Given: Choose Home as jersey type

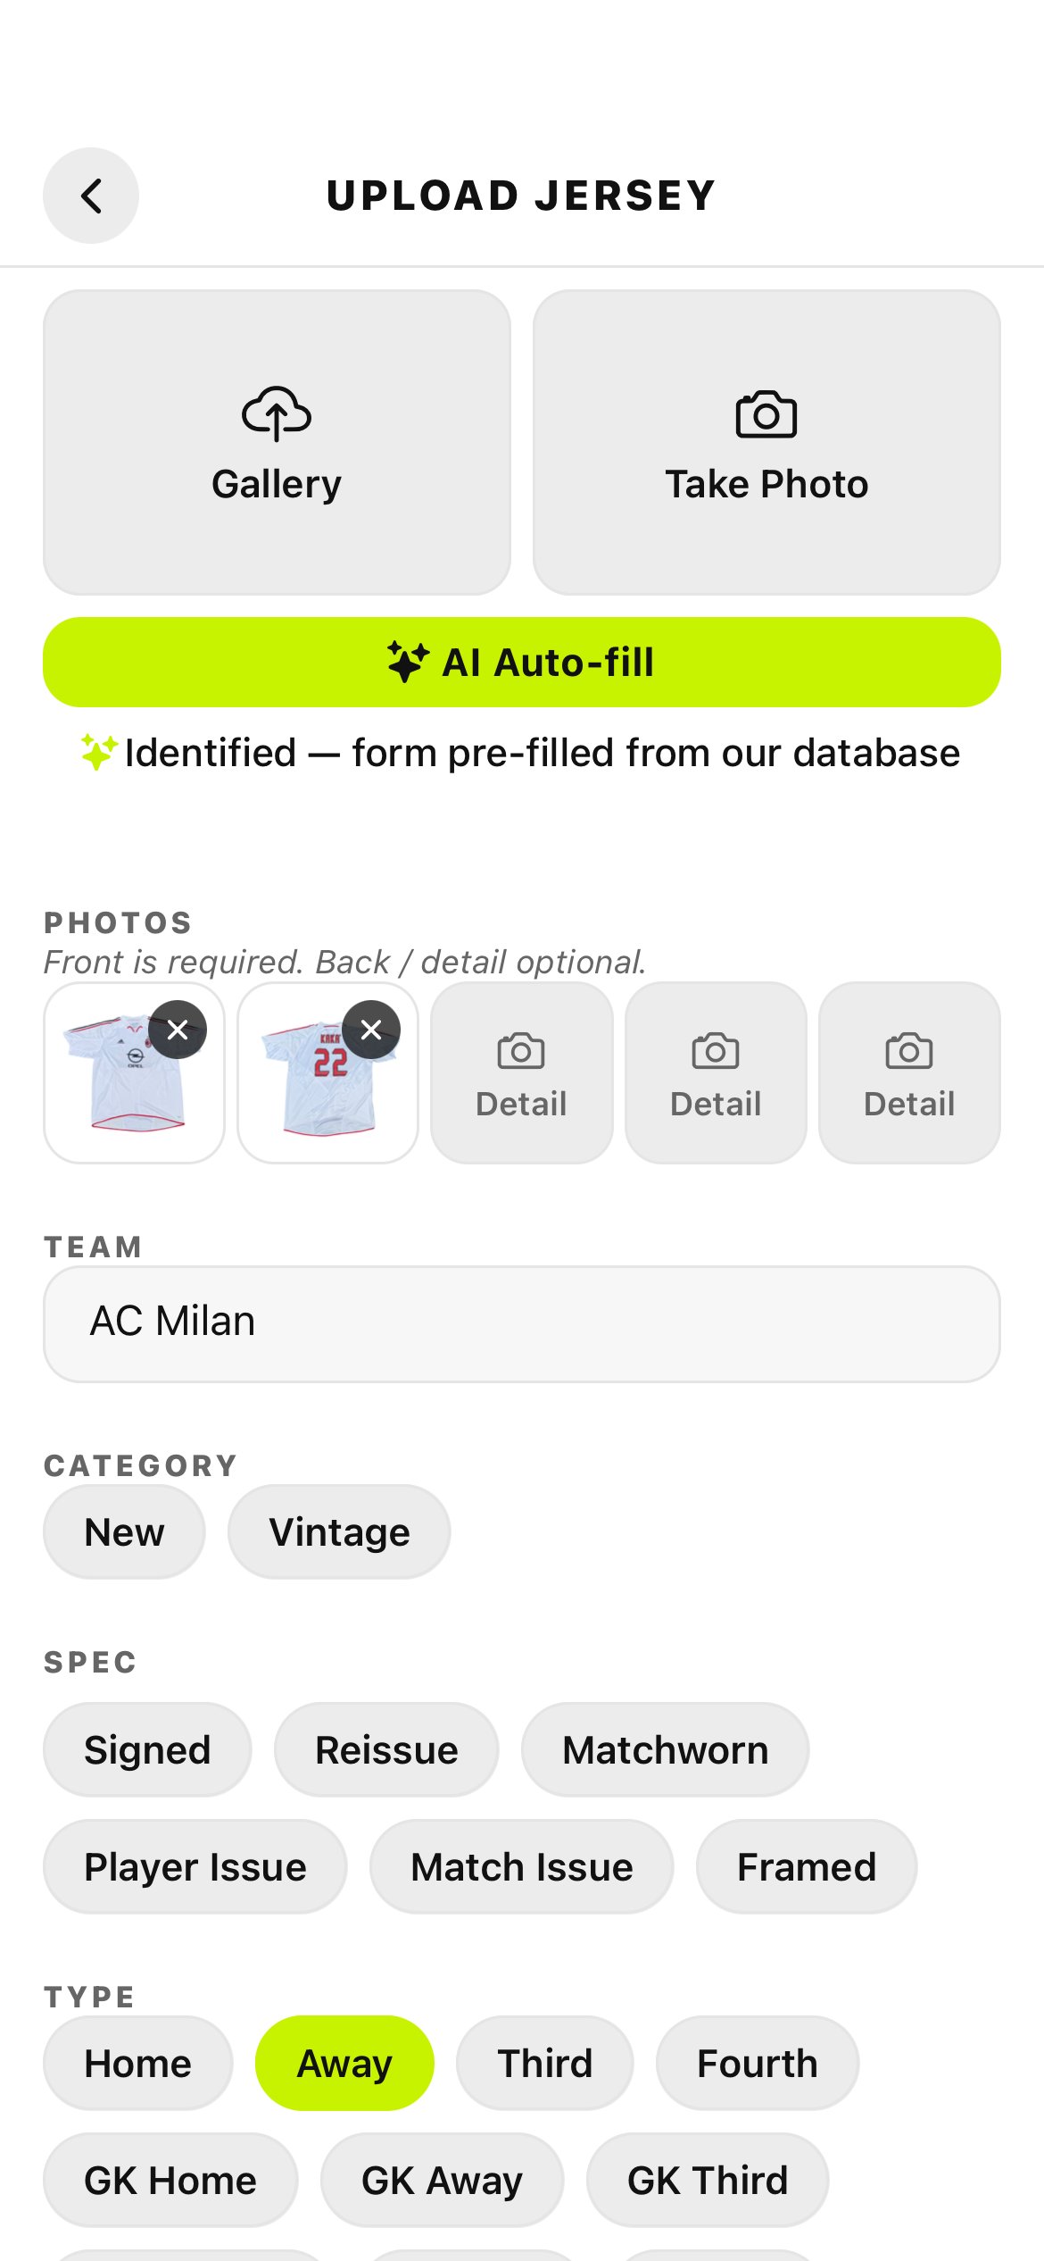Looking at the screenshot, I should (137, 2064).
